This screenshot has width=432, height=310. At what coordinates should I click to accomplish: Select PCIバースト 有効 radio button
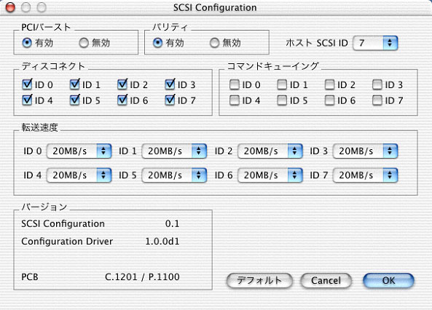(27, 43)
